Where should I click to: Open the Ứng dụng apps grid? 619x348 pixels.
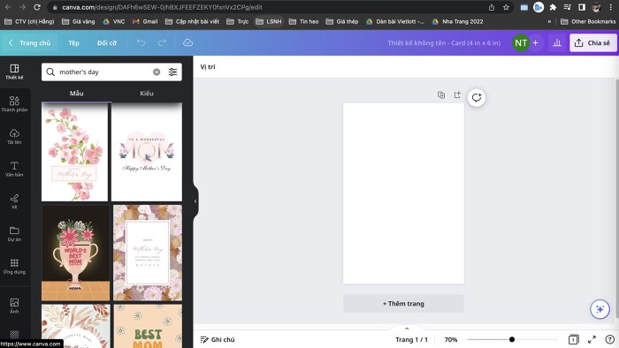(x=14, y=266)
